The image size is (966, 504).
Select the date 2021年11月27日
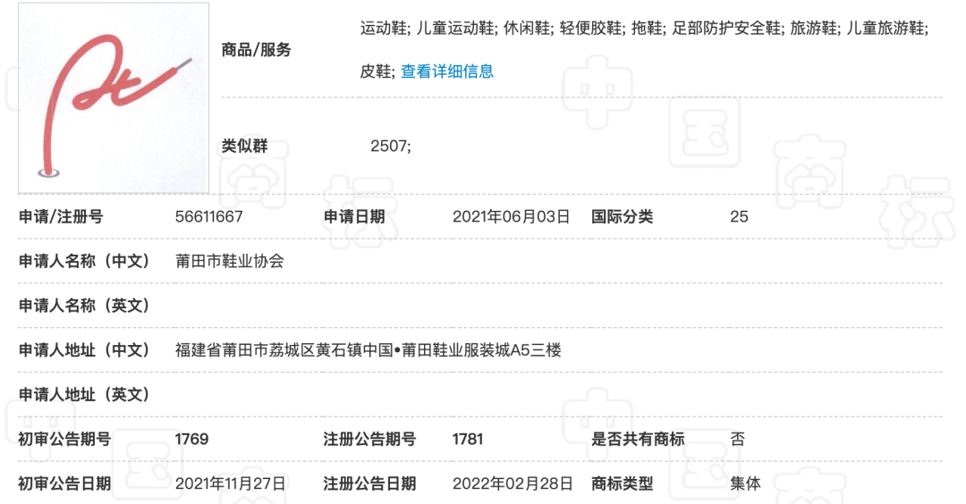point(231,483)
